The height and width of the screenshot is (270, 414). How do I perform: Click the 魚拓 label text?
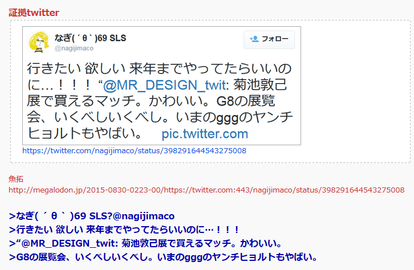pos(16,179)
